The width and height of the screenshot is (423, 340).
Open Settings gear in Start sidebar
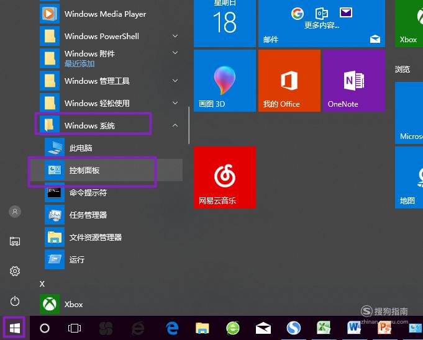15,271
